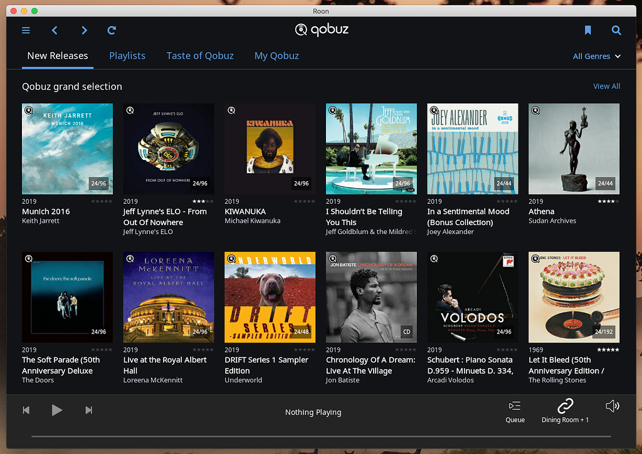Open bookmarks with the bookmark icon
Viewport: 642px width, 454px height.
pyautogui.click(x=587, y=30)
